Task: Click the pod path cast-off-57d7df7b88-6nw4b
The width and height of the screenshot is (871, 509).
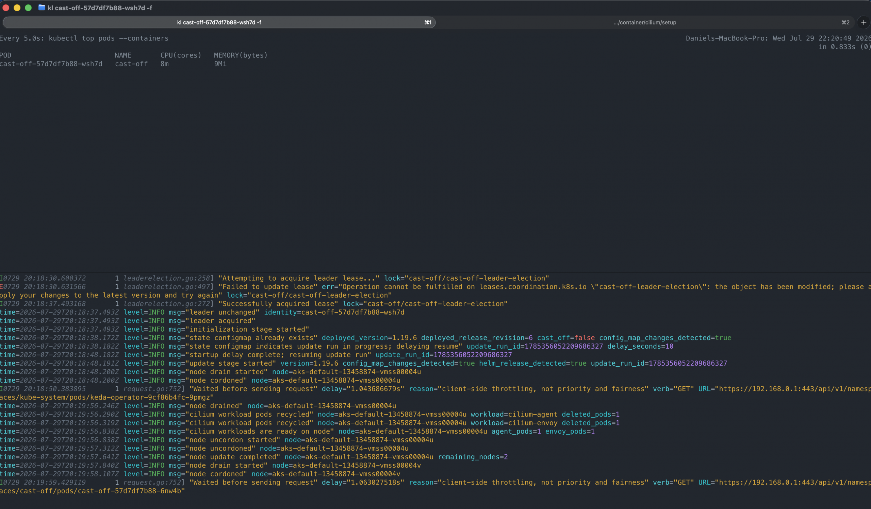Action: [129, 491]
